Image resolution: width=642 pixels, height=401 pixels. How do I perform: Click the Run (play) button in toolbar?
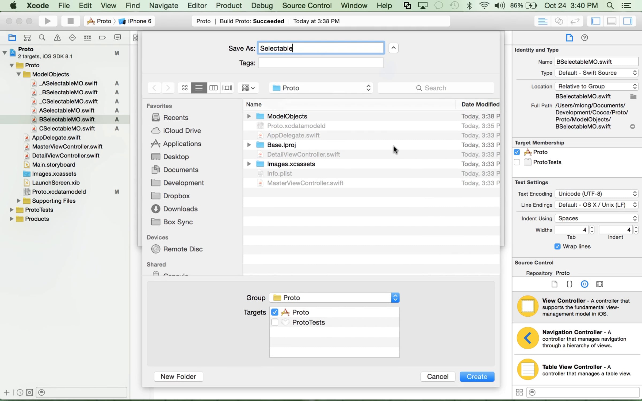(48, 21)
